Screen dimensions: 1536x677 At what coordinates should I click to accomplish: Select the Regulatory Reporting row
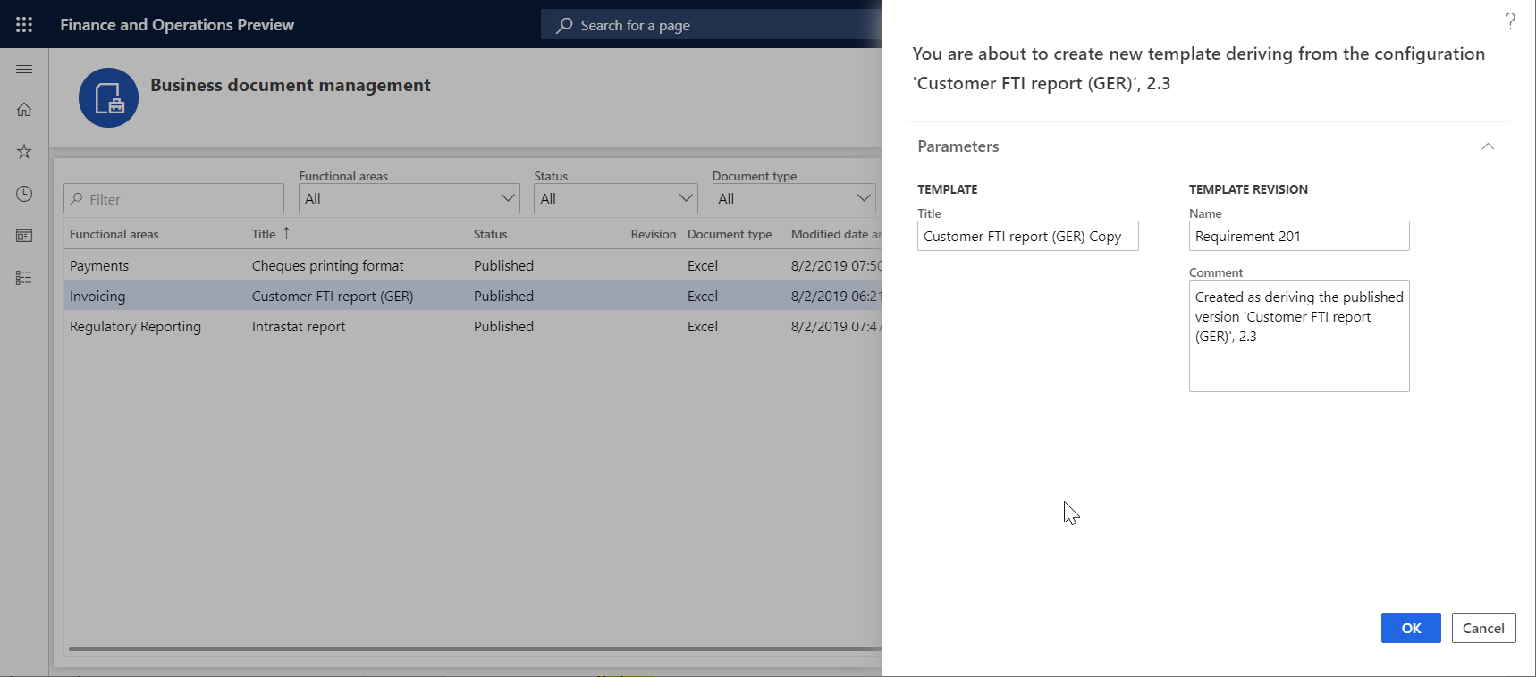coord(473,326)
